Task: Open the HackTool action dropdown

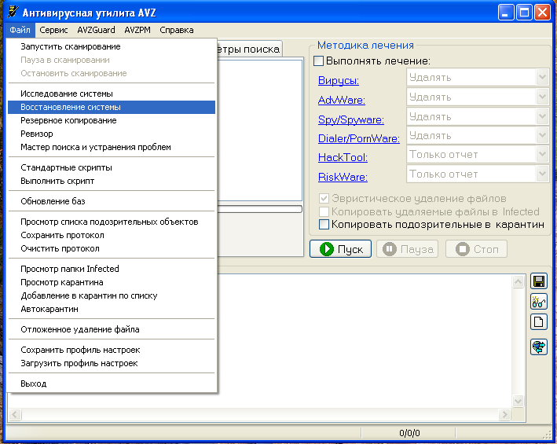Action: coord(542,155)
